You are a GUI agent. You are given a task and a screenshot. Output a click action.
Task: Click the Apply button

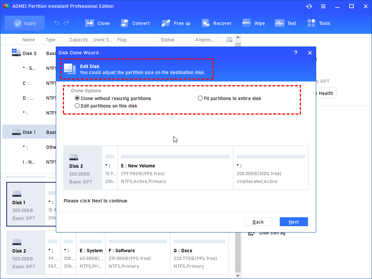(25, 23)
